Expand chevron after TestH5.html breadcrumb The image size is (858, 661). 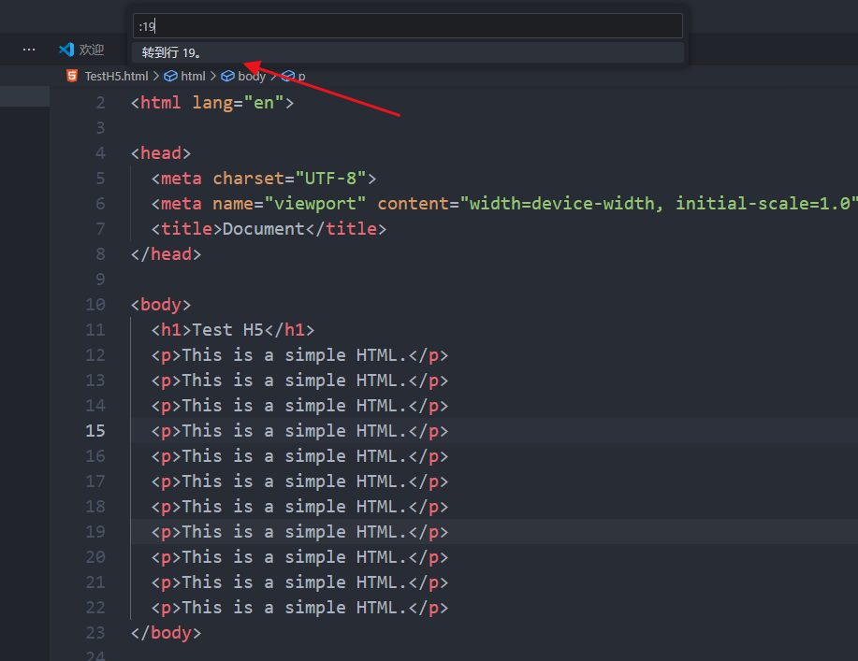156,76
